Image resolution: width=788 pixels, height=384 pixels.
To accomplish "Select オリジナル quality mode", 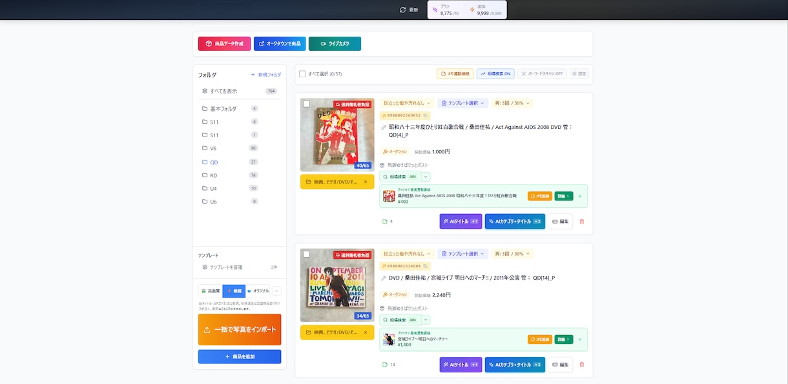I will coord(258,291).
